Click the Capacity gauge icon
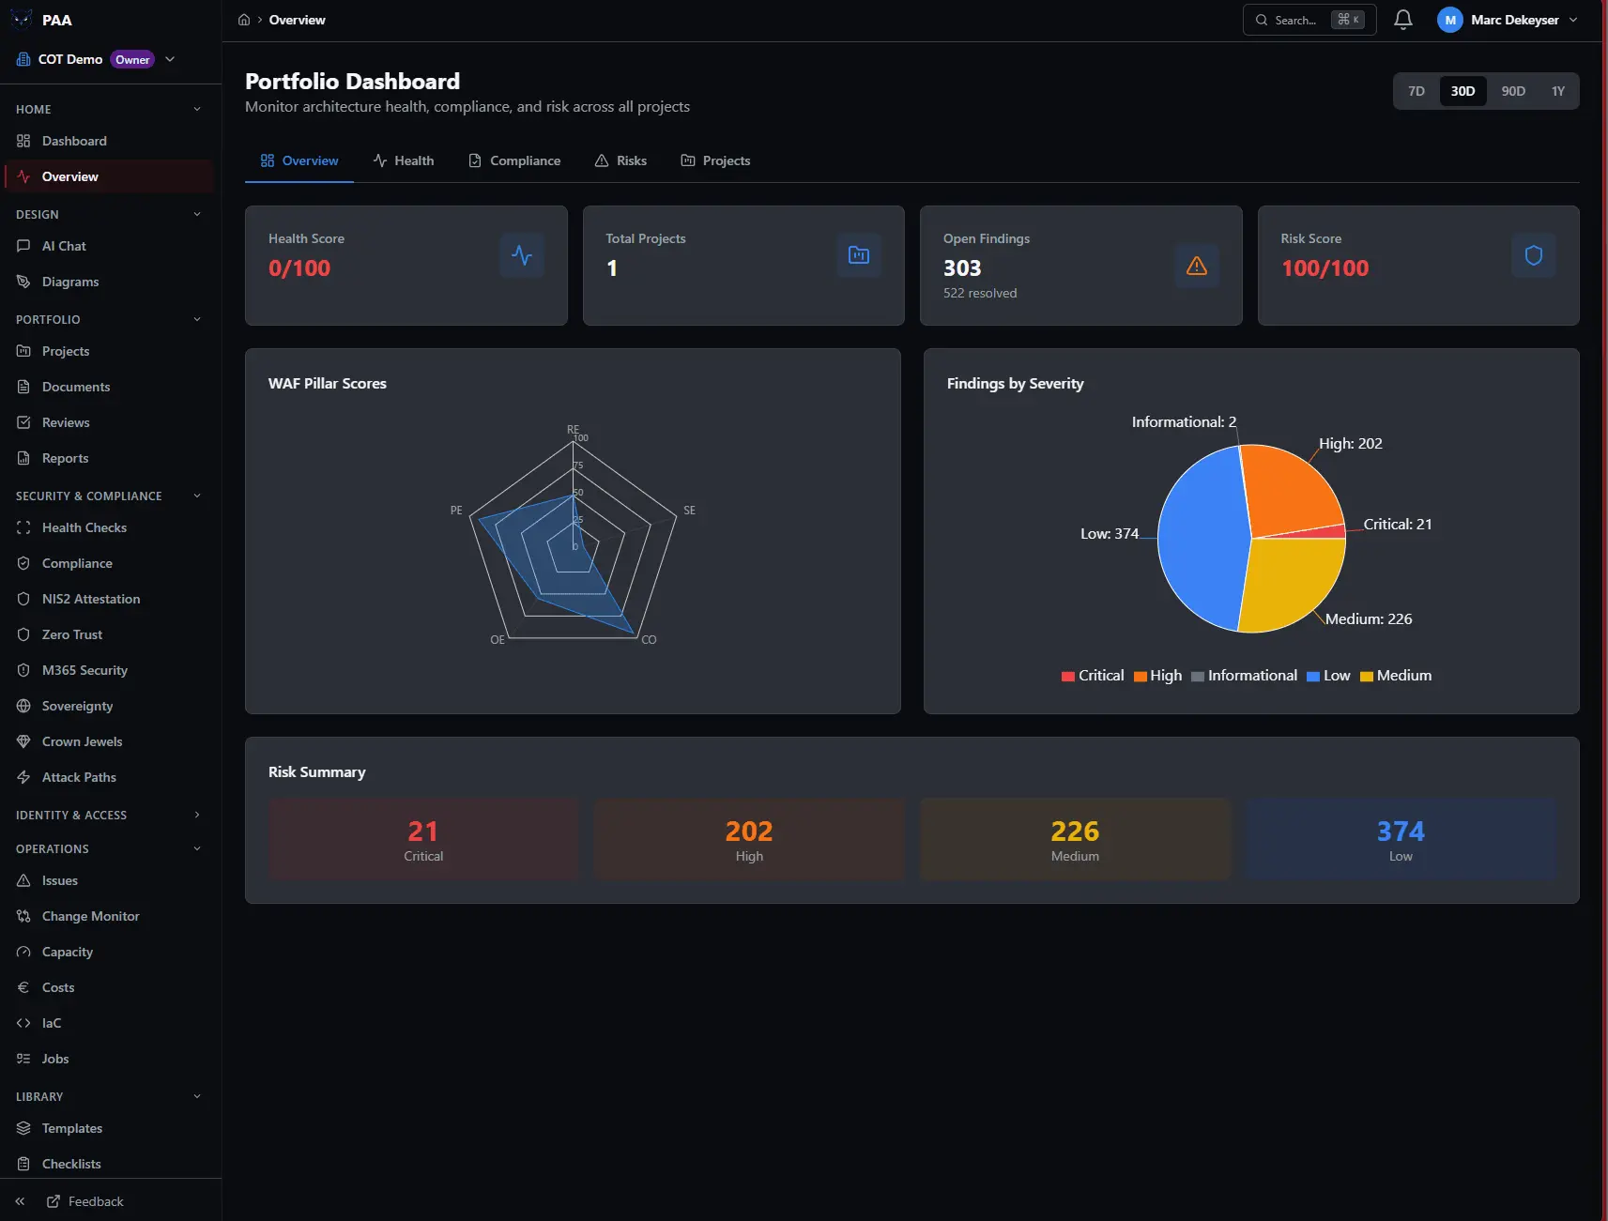The width and height of the screenshot is (1608, 1221). pos(23,952)
